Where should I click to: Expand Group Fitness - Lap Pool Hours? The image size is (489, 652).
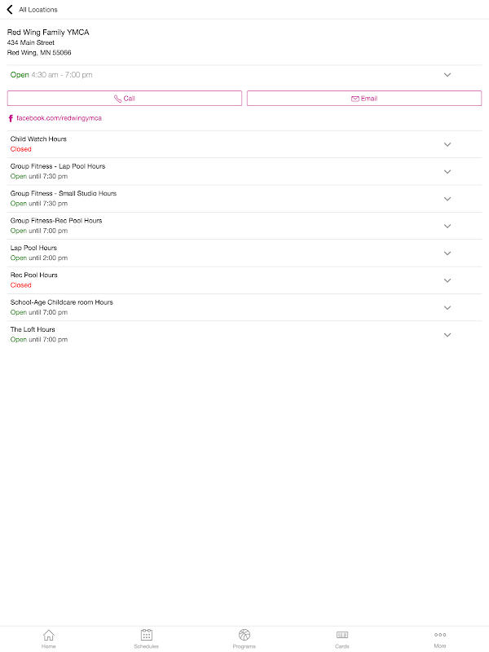(x=244, y=171)
